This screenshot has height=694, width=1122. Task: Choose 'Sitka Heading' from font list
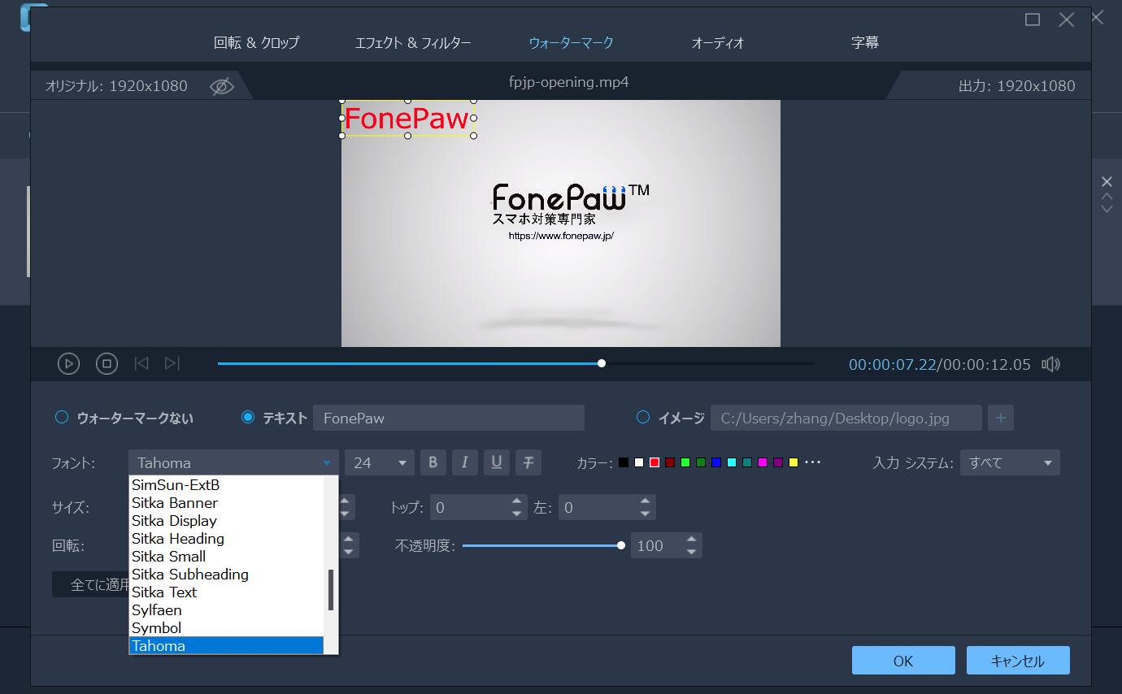(x=226, y=539)
